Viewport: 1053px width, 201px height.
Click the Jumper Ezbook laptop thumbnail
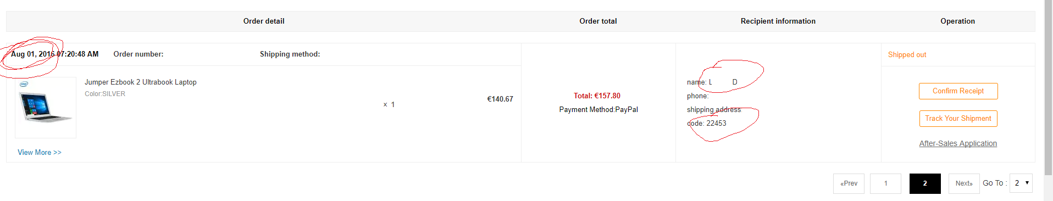pos(46,108)
